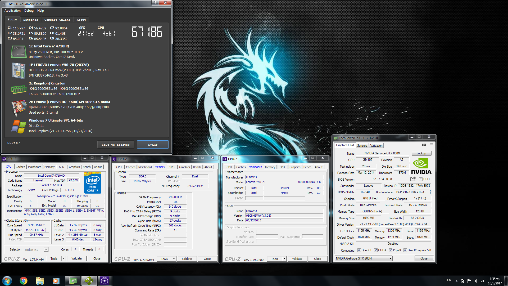This screenshot has height=286, width=508.
Task: Click the GPU-Z Name field GeForce GTX 860M
Action: (x=382, y=153)
